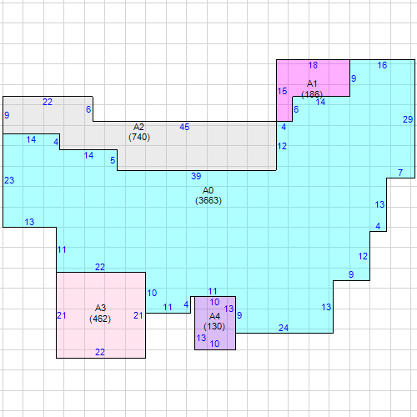
Task: Click the 21 dimension on A3's right edge
Action: [138, 315]
